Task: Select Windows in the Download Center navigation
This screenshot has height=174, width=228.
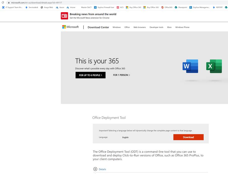Action: [116, 27]
